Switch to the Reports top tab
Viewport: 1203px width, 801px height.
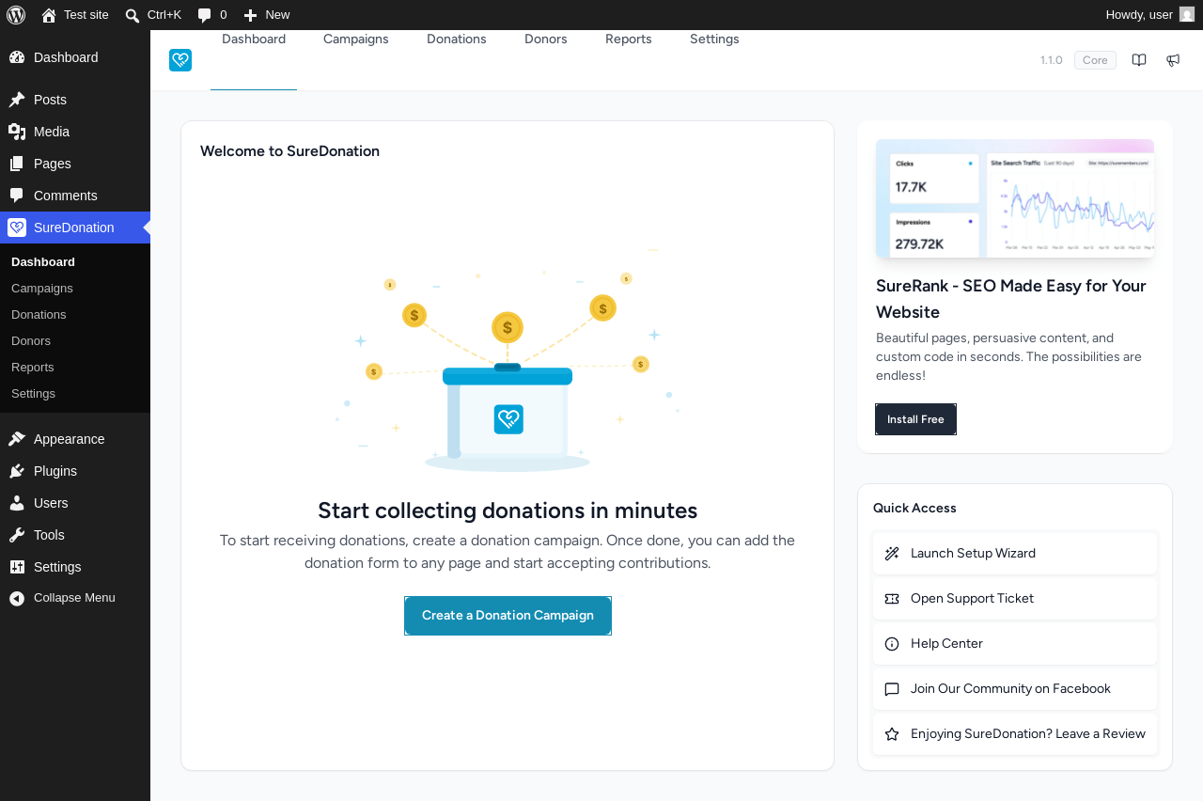click(x=629, y=39)
